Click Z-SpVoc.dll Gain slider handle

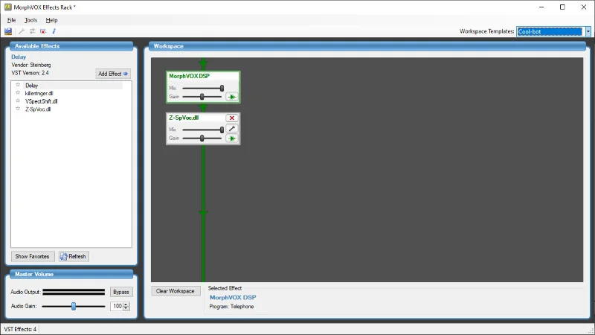click(202, 138)
